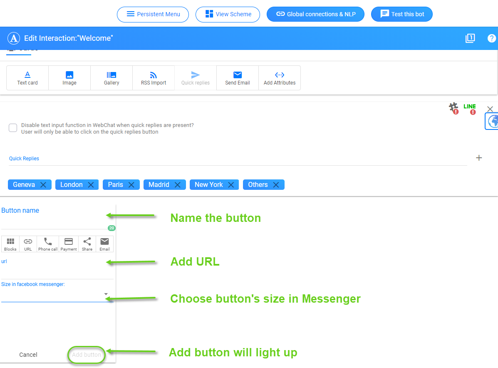Select the Gallery card type
Screen dimensions: 498x368
point(111,77)
